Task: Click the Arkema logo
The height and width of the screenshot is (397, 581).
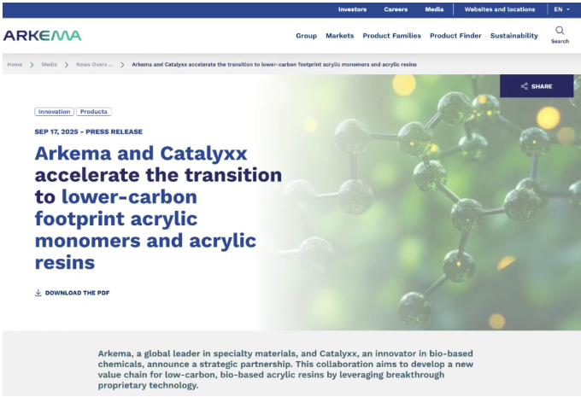Action: pyautogui.click(x=42, y=35)
